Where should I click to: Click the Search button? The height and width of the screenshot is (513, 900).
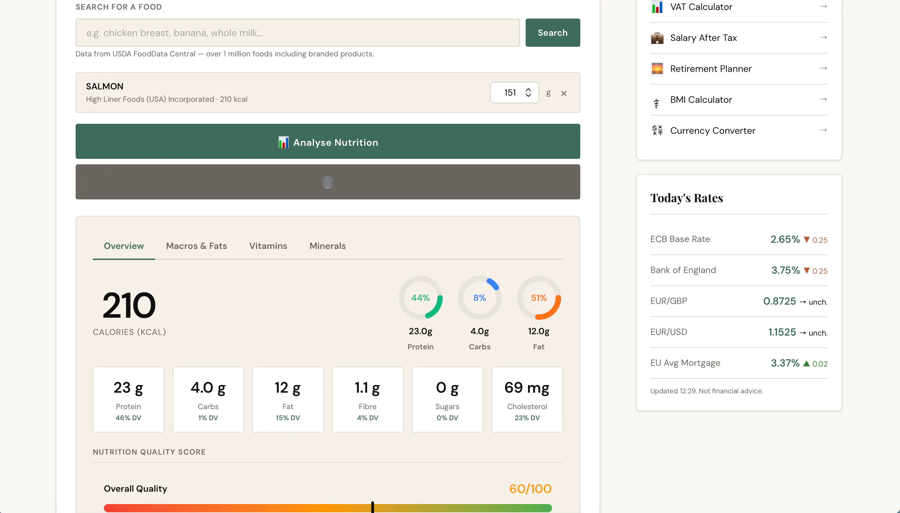coord(552,33)
